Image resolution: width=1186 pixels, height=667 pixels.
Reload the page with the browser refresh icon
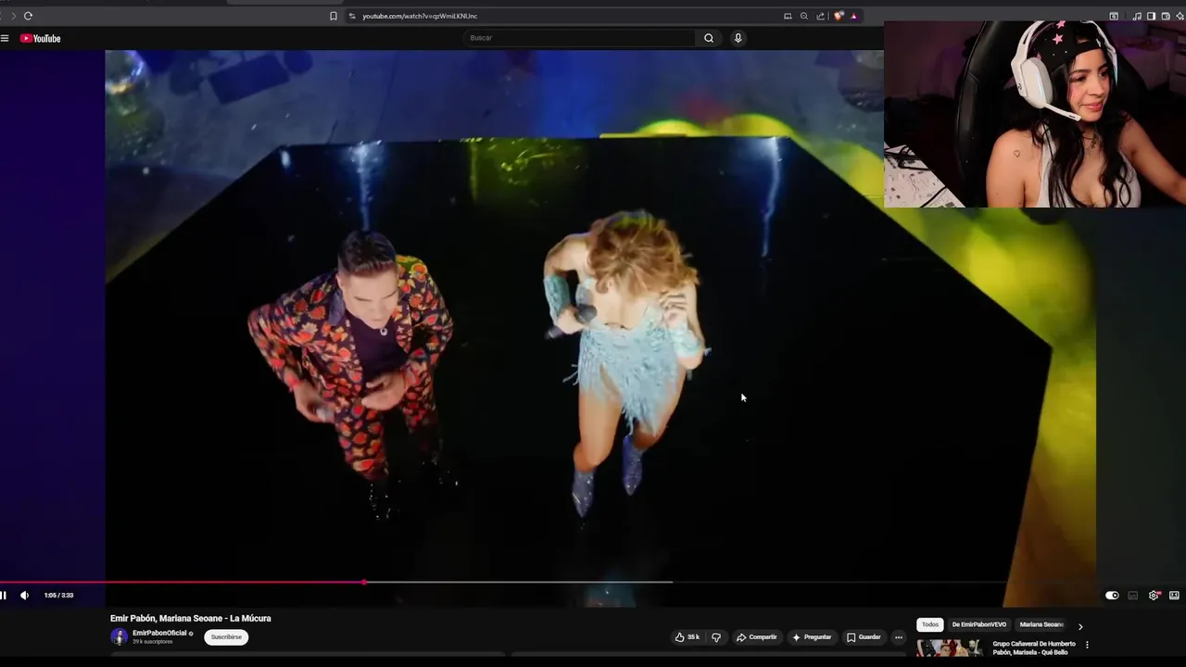(x=28, y=16)
